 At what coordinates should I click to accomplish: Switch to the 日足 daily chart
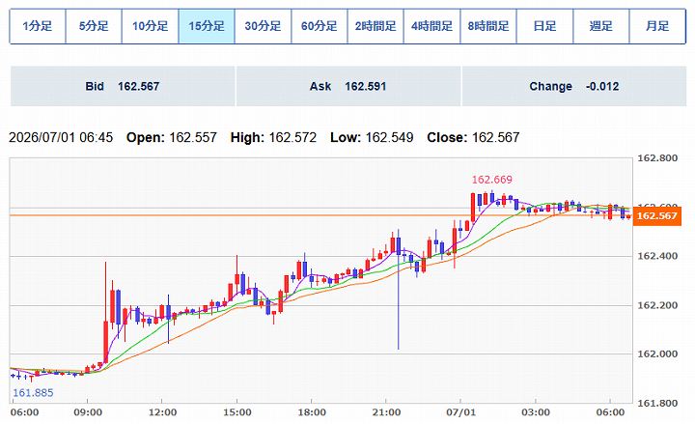pos(544,26)
